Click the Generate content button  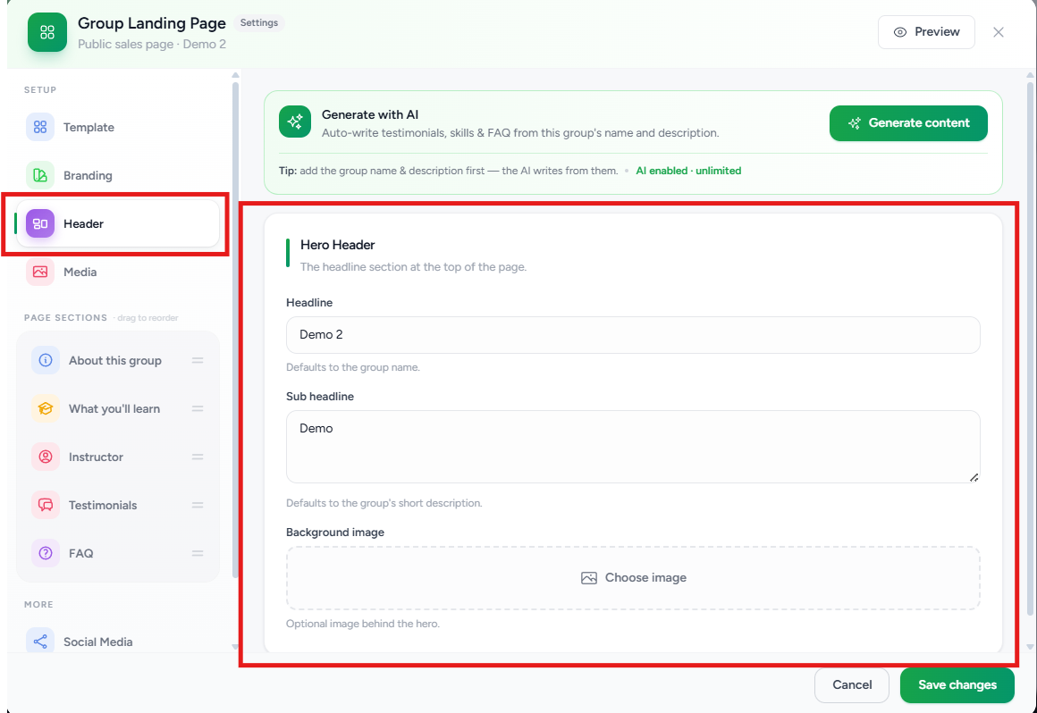[908, 123]
